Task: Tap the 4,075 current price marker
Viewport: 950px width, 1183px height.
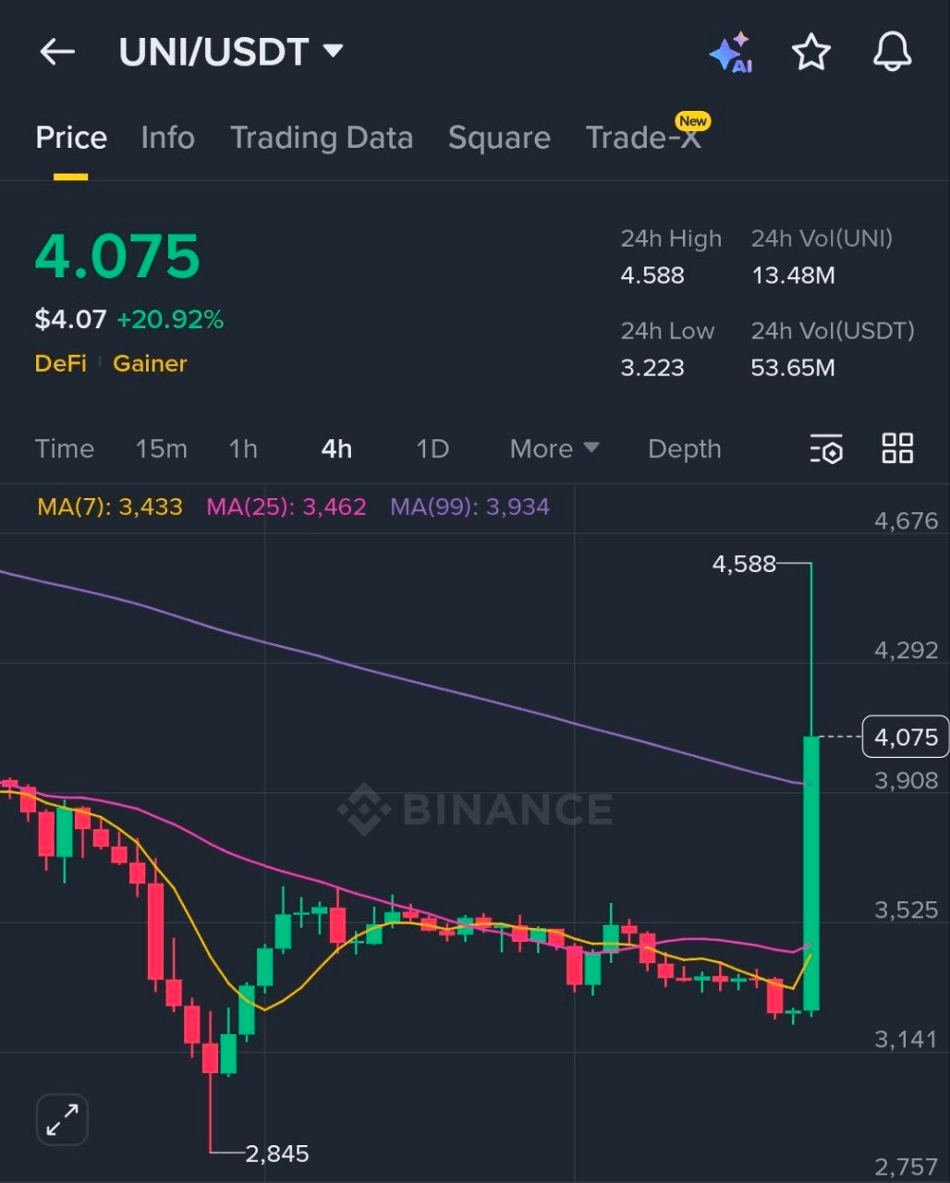Action: tap(905, 737)
